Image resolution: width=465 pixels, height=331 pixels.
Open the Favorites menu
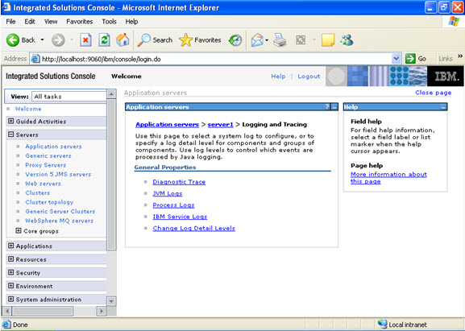pos(80,22)
